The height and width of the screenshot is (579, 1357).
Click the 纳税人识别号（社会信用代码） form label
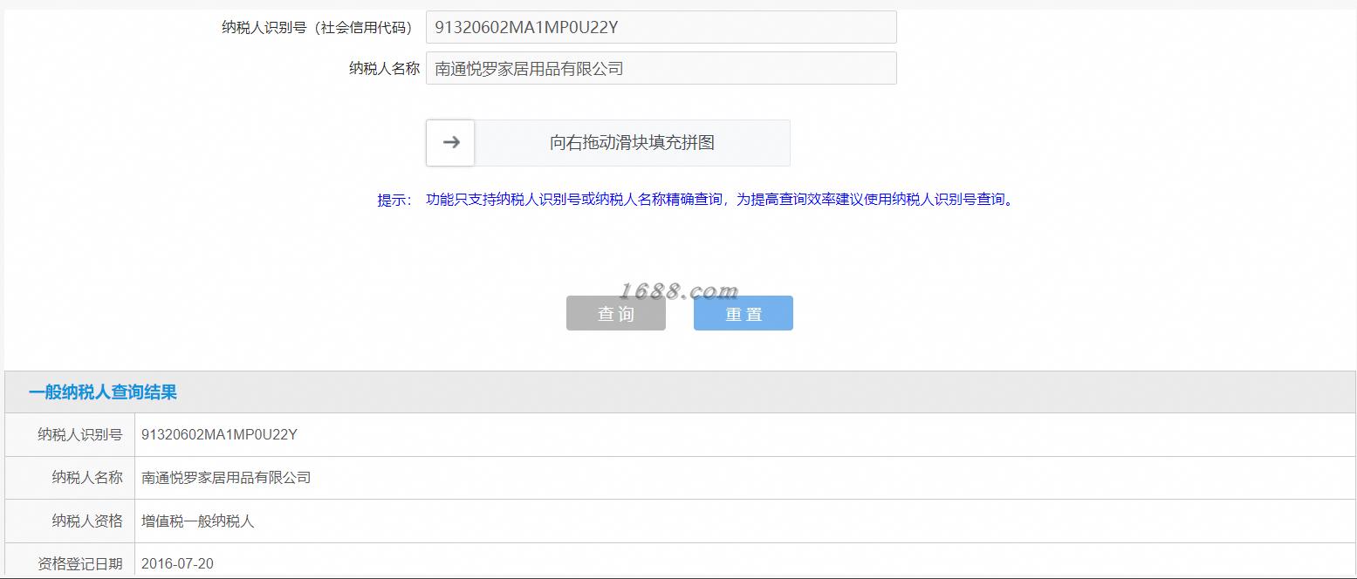[317, 28]
